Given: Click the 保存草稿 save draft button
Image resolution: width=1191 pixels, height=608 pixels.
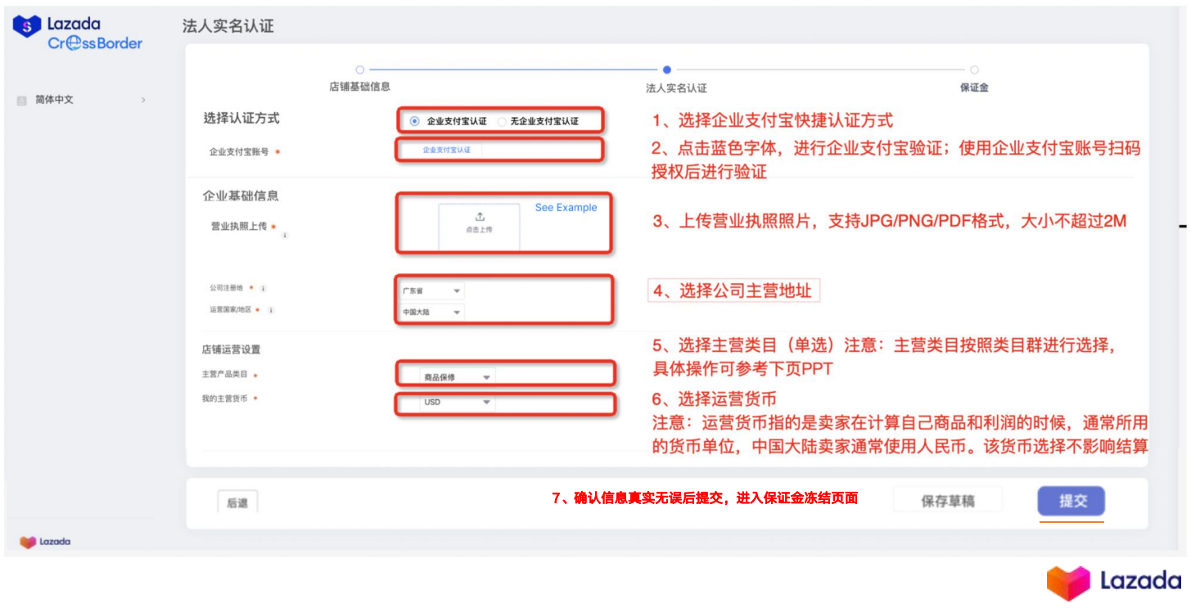Looking at the screenshot, I should tap(948, 500).
